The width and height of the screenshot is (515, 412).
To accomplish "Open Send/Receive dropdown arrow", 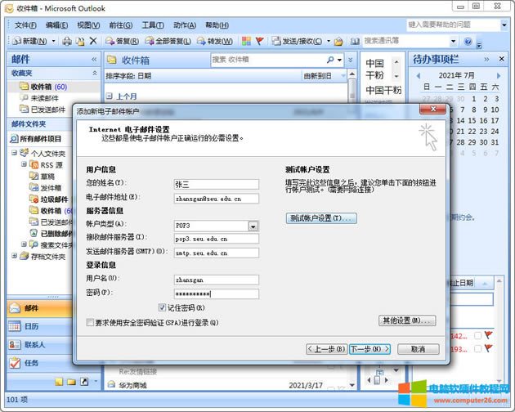I will (329, 41).
